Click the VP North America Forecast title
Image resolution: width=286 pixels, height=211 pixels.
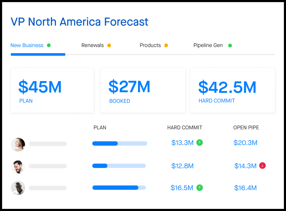point(79,22)
